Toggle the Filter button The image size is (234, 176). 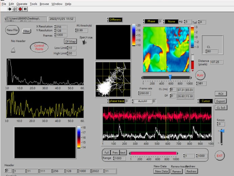click(x=26, y=31)
